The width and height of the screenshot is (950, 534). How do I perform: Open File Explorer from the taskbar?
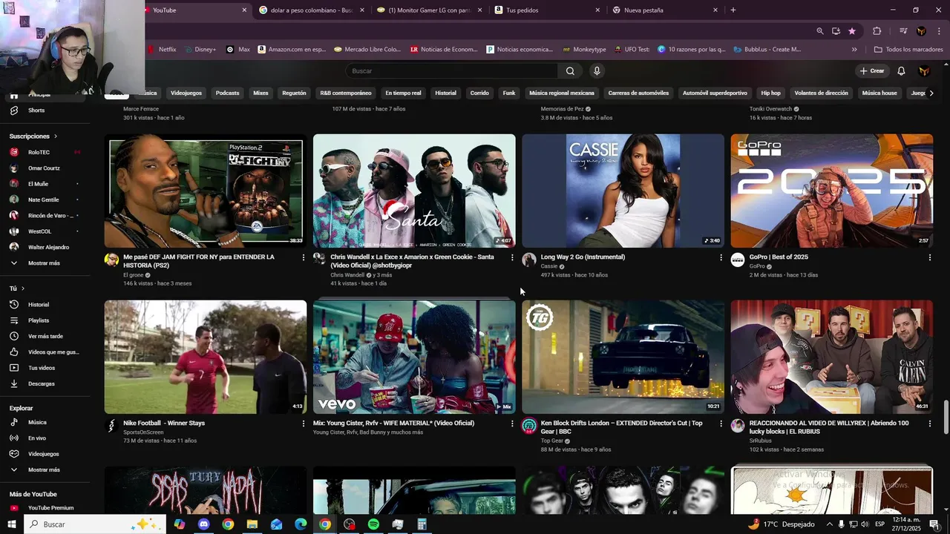tap(252, 524)
